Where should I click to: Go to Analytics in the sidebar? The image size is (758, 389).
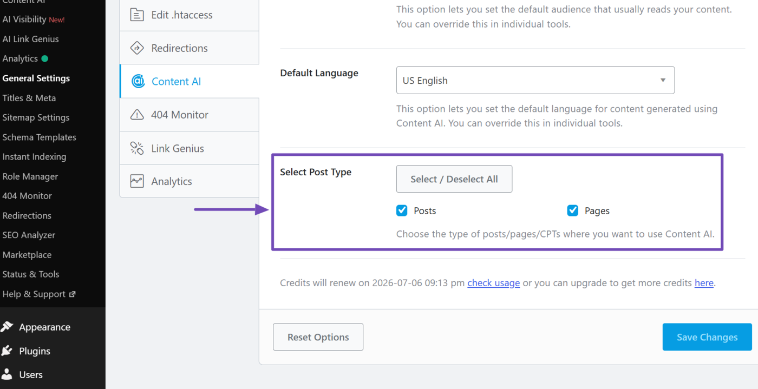point(20,58)
